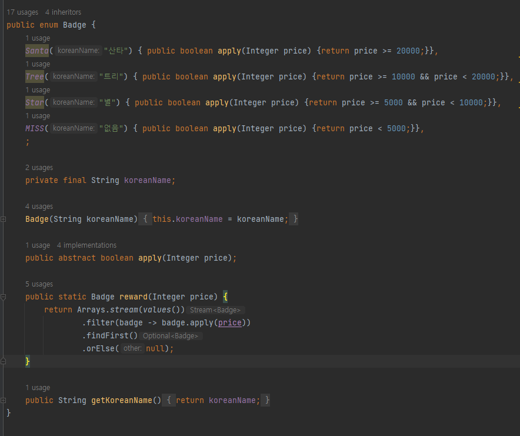Image resolution: width=520 pixels, height=436 pixels.
Task: Open the '4 inheritors' hint above enum Badge
Action: (63, 12)
